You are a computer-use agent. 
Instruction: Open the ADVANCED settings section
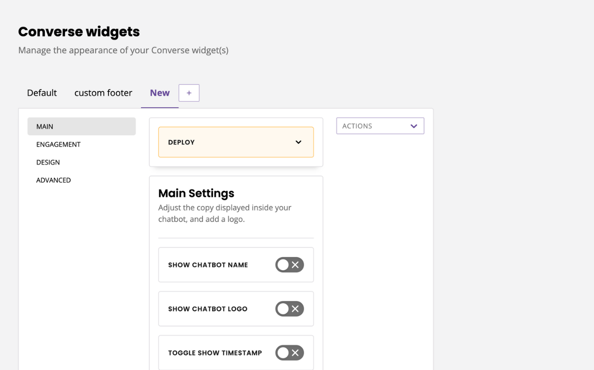53,180
